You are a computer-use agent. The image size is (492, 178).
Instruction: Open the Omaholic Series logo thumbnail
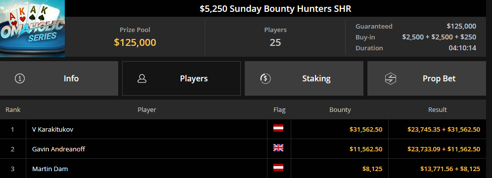(x=32, y=29)
